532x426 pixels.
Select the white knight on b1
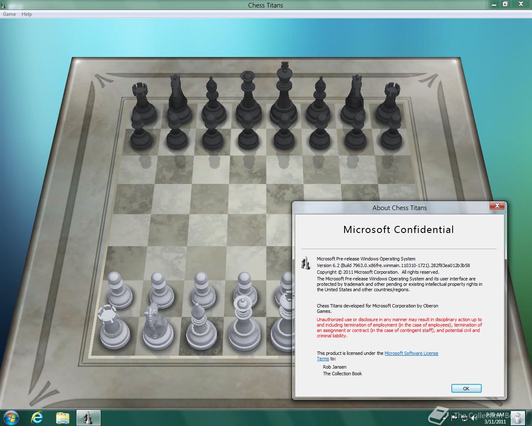coord(158,327)
